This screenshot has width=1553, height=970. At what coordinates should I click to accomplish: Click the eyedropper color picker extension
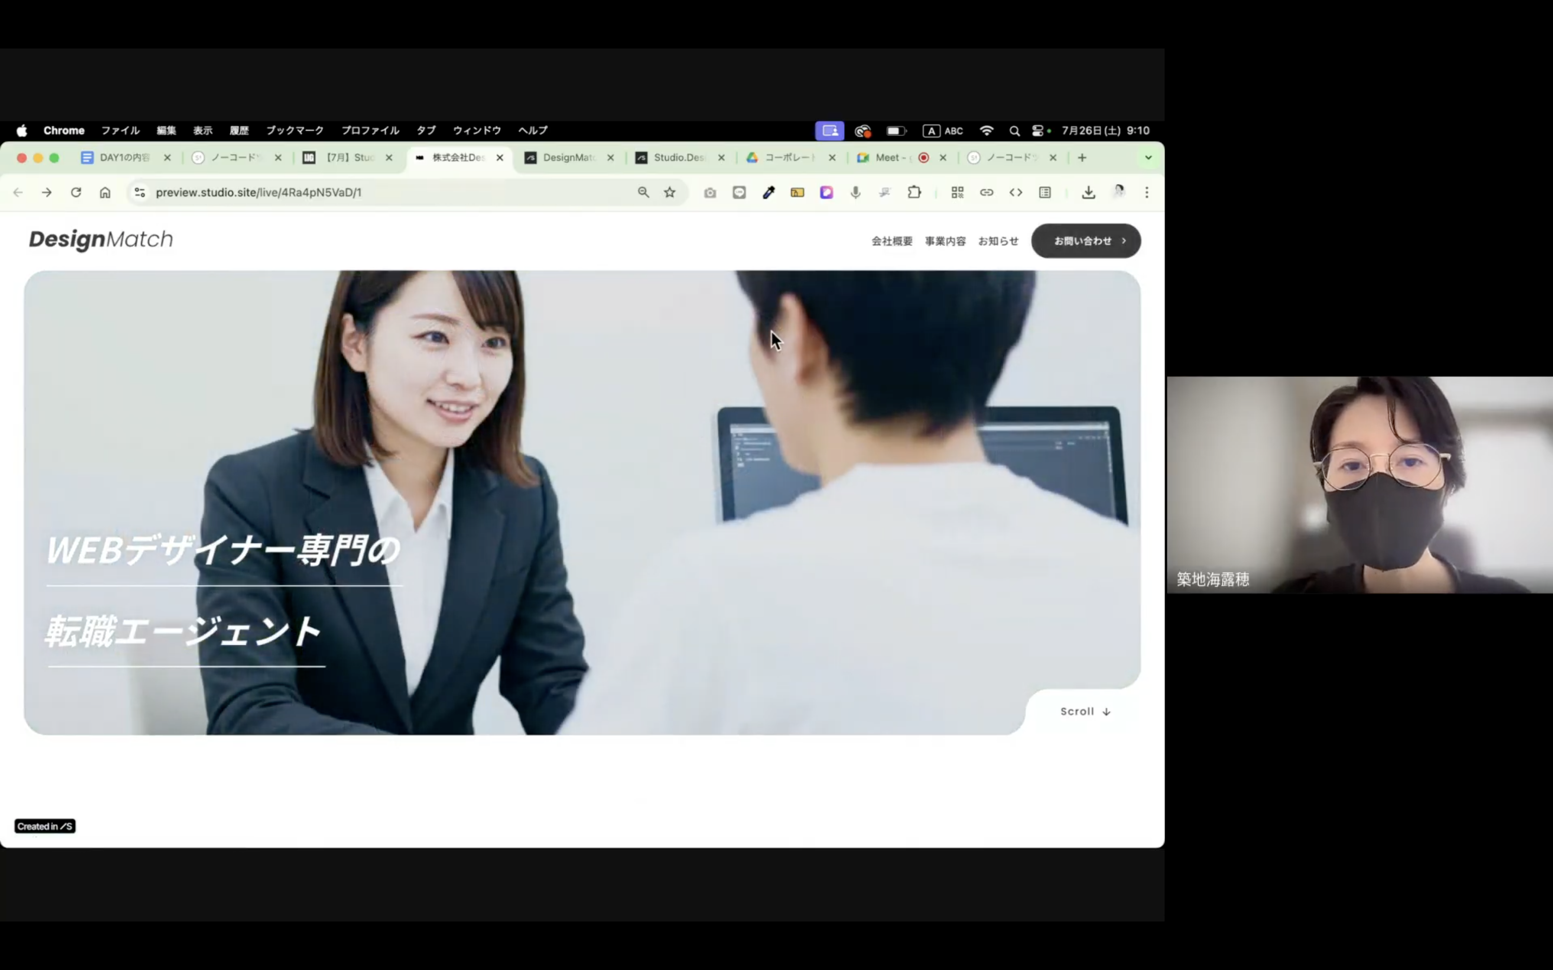(x=768, y=192)
